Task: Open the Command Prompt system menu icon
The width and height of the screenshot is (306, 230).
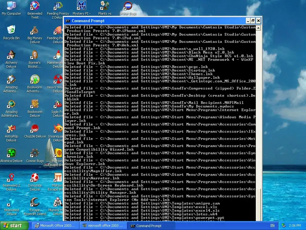Action: (x=68, y=21)
